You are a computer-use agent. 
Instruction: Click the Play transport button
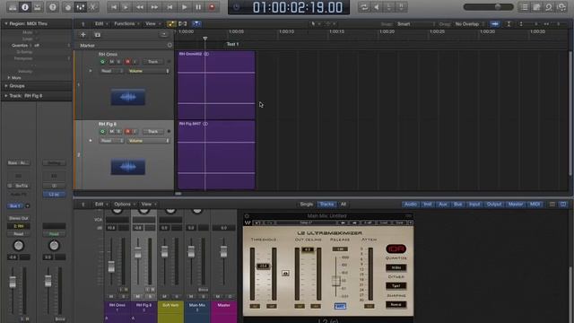tap(184, 7)
